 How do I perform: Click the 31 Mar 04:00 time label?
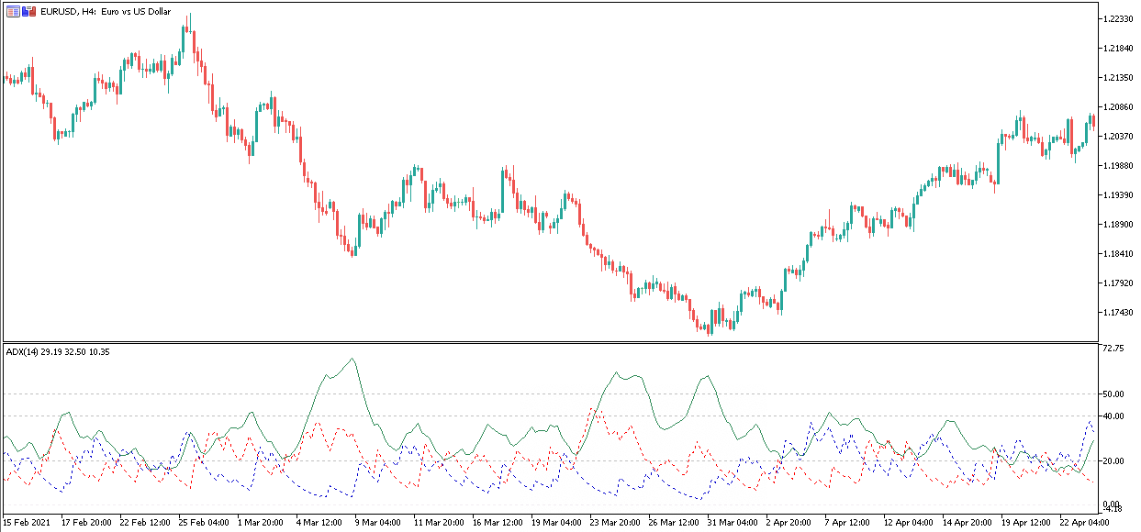pos(733,522)
